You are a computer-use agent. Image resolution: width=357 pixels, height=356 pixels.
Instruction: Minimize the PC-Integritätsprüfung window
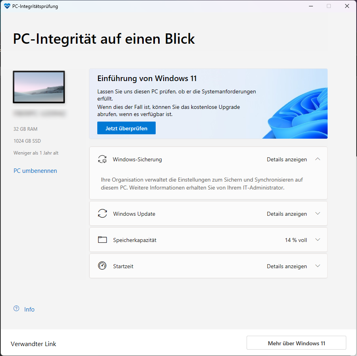(x=311, y=6)
